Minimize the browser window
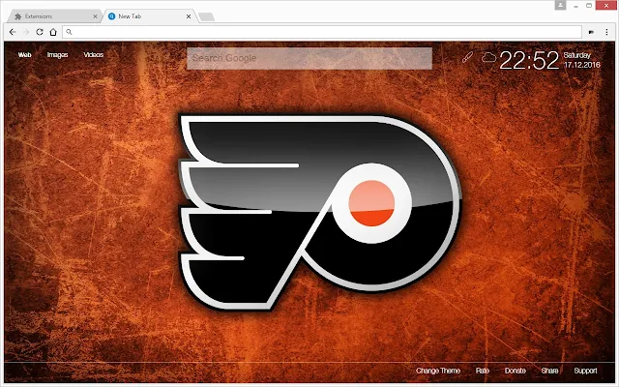 pyautogui.click(x=576, y=6)
